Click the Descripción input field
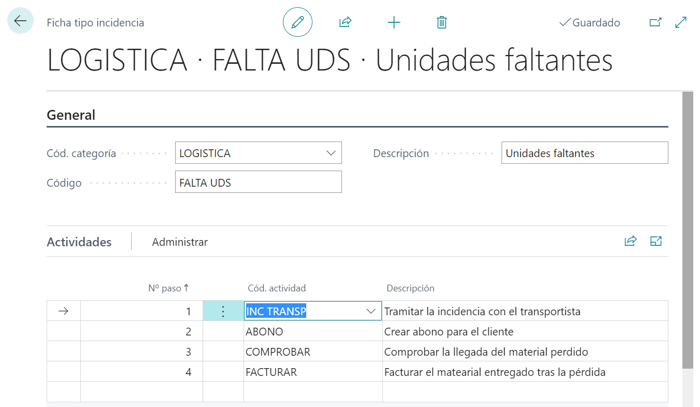The height and width of the screenshot is (407, 700). 584,153
